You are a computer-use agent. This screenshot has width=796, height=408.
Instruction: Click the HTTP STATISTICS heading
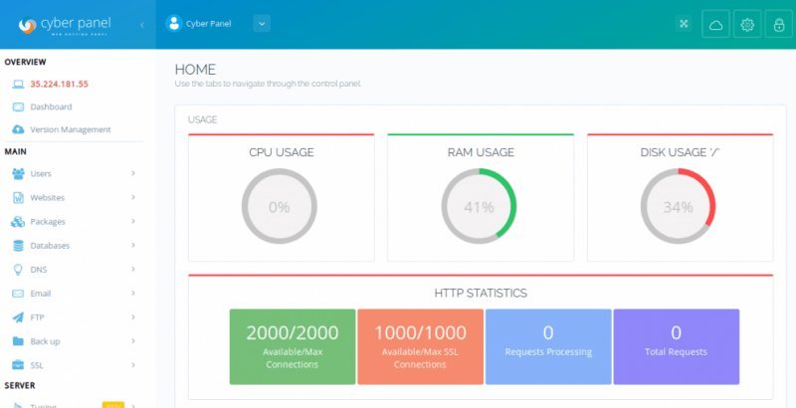(481, 294)
